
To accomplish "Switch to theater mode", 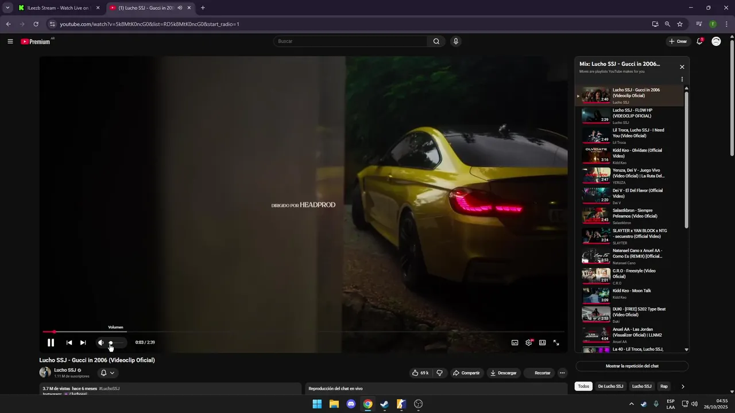I will click(x=542, y=342).
